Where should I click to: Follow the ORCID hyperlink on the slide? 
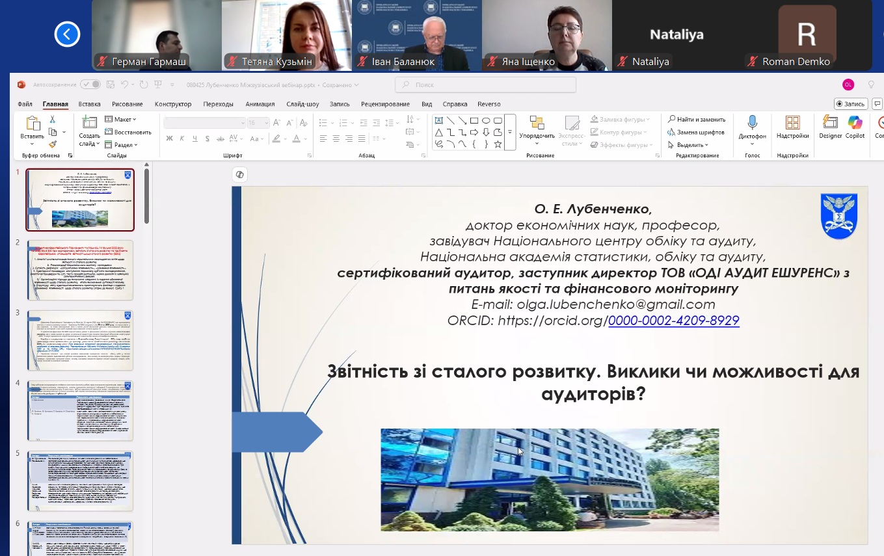(673, 321)
